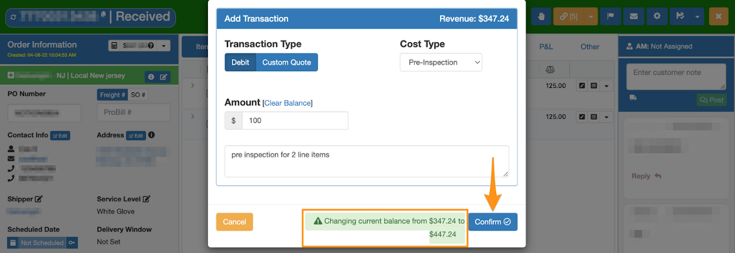Post the customer note
Image resolution: width=735 pixels, height=253 pixels.
(711, 100)
